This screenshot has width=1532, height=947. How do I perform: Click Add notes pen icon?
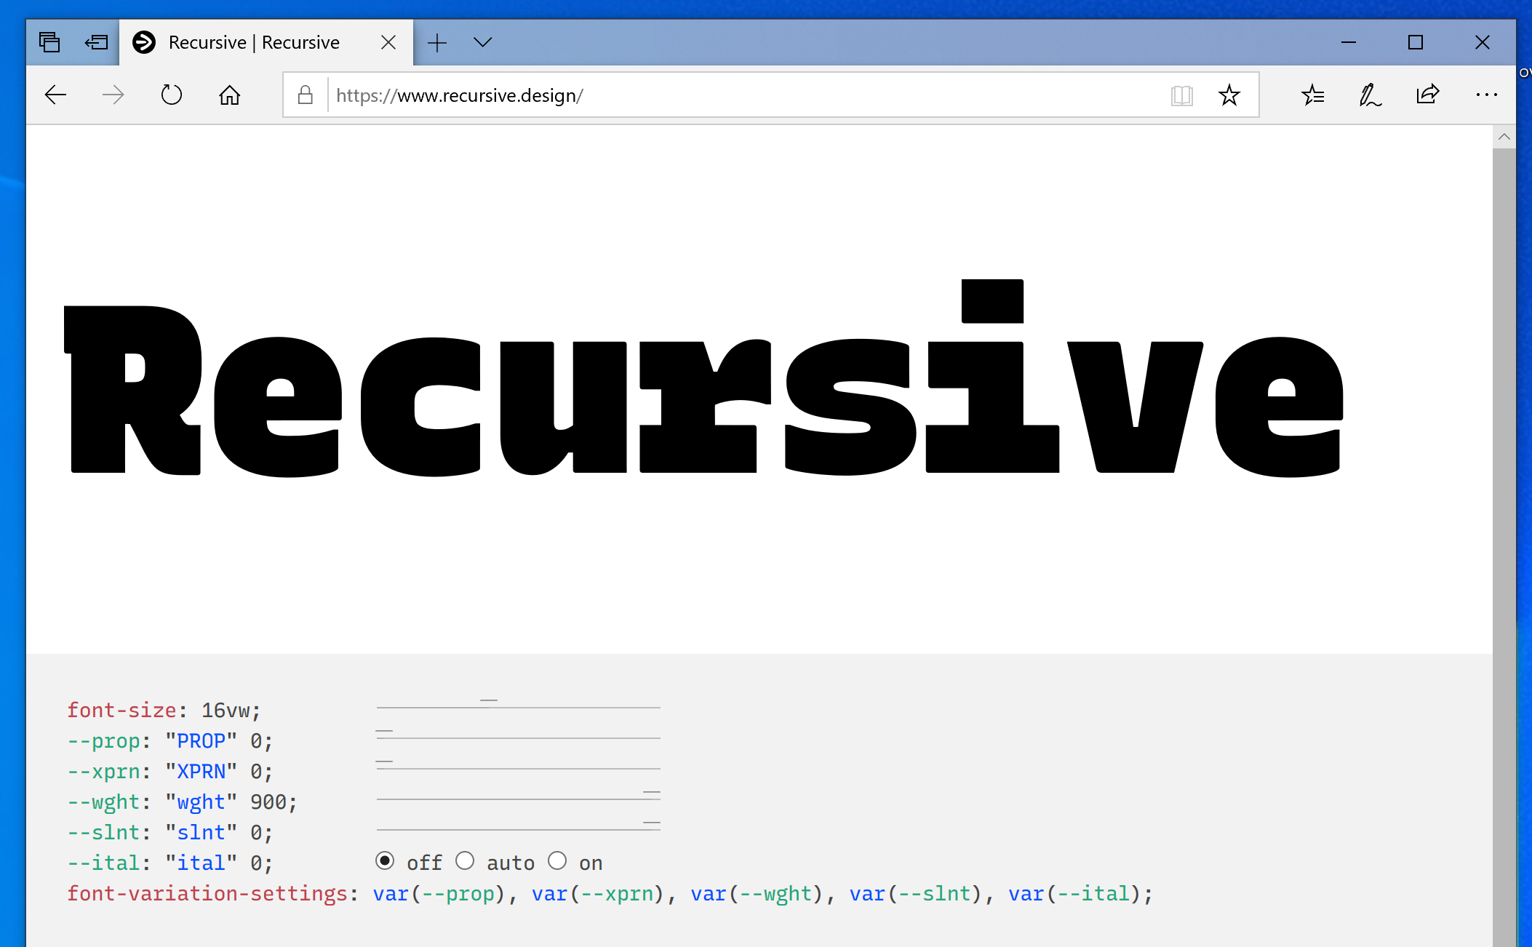click(x=1370, y=95)
